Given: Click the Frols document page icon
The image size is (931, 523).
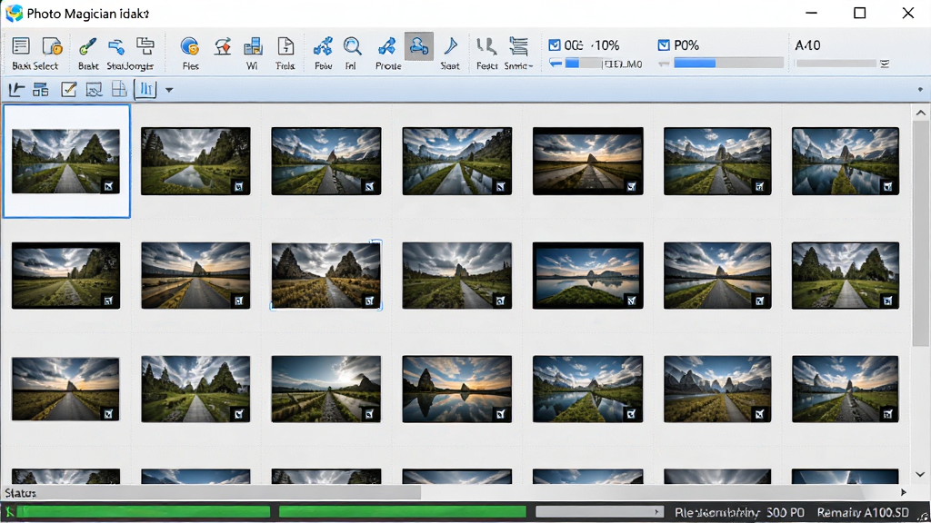Looking at the screenshot, I should 285,46.
